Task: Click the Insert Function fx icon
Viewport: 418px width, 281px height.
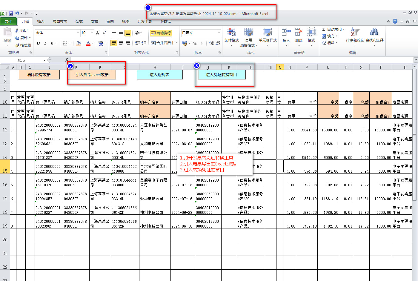Action: [x=67, y=60]
